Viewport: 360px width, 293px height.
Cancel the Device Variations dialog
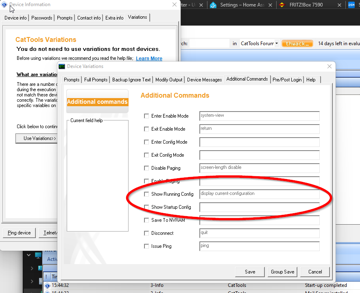[x=315, y=272]
